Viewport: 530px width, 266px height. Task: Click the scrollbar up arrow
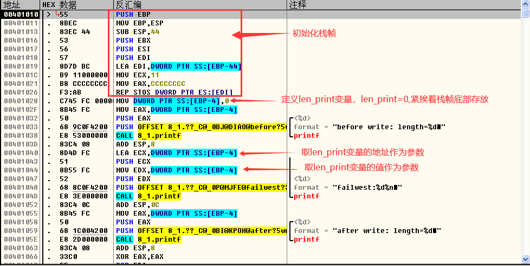click(x=525, y=4)
